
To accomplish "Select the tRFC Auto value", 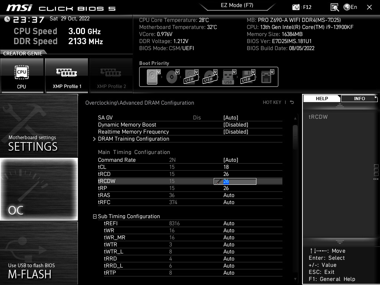I will tap(229, 202).
